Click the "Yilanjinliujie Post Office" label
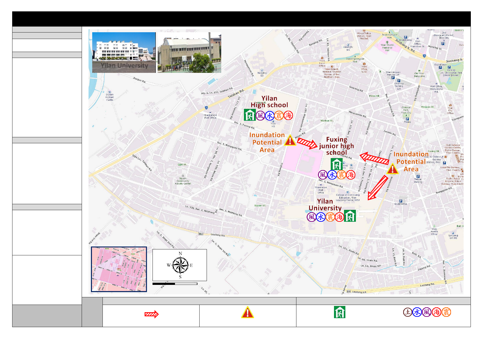 point(210,116)
